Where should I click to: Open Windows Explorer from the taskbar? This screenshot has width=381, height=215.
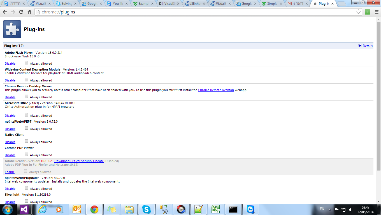(129, 209)
